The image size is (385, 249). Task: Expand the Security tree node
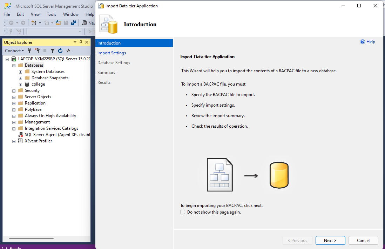tap(14, 90)
